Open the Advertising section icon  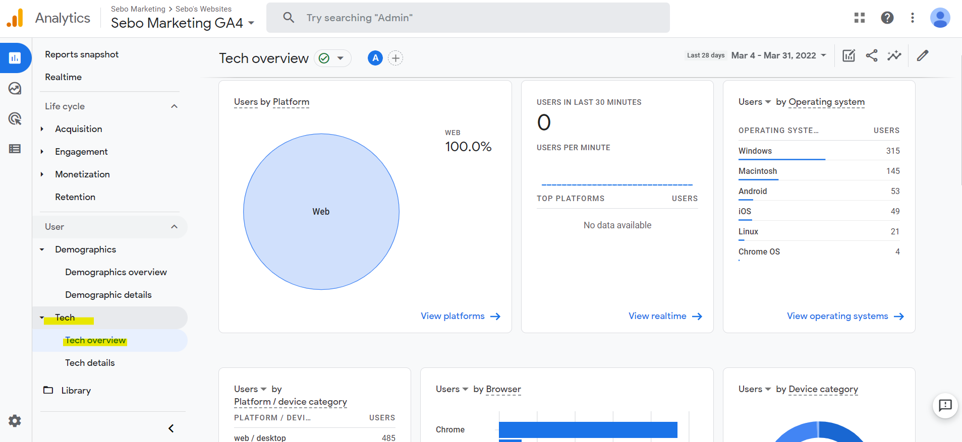click(x=15, y=119)
